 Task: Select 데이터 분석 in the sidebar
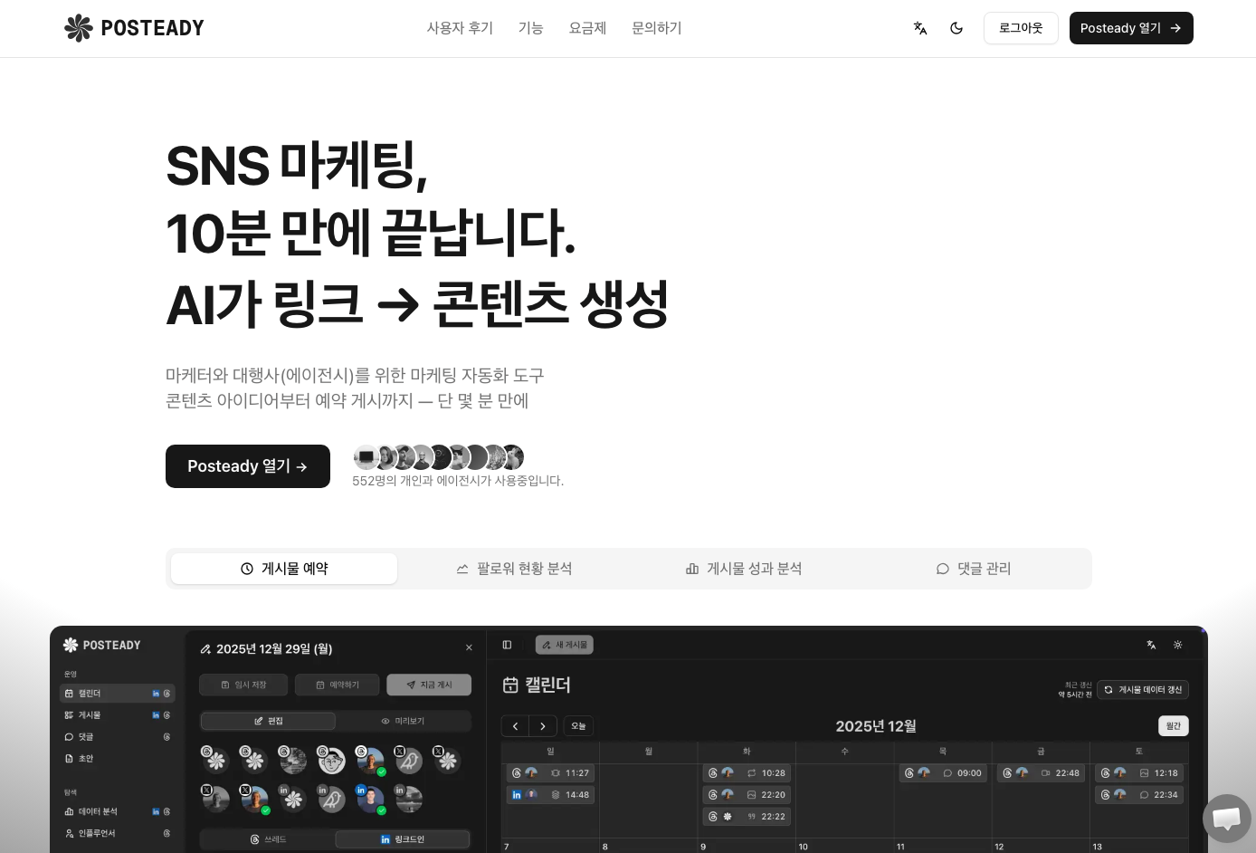[117, 811]
